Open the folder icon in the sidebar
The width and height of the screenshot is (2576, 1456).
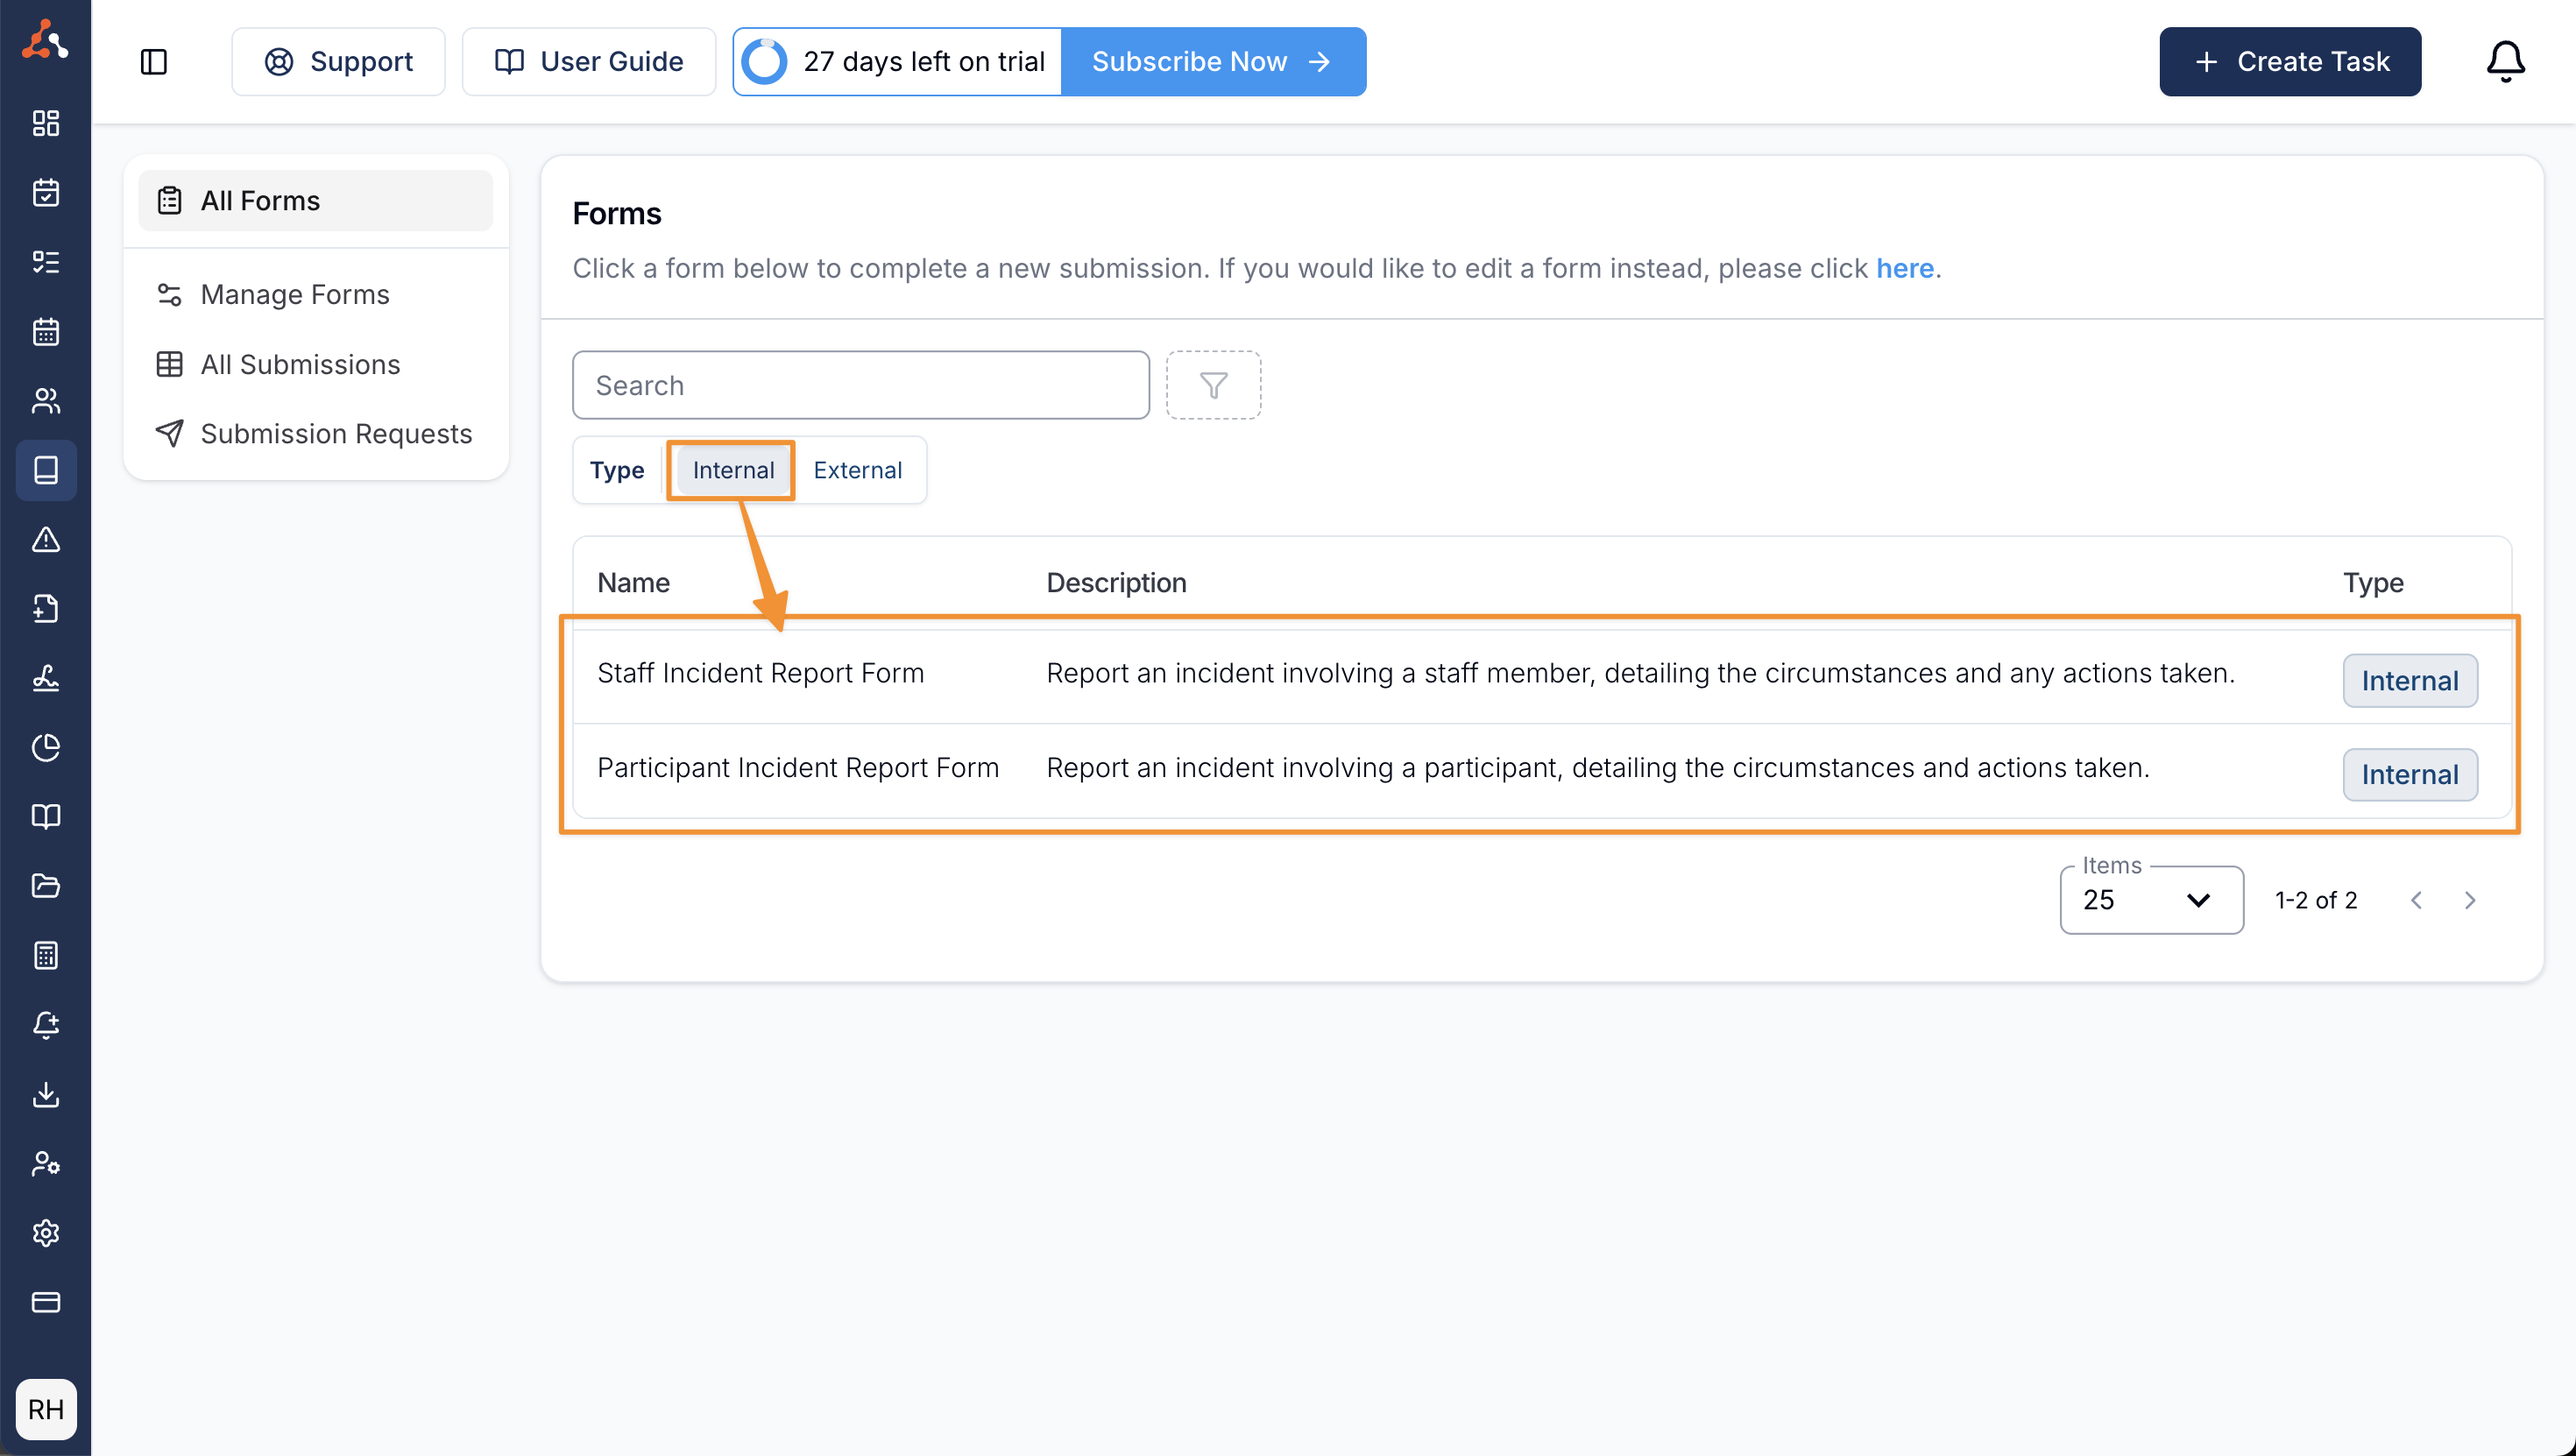46,887
